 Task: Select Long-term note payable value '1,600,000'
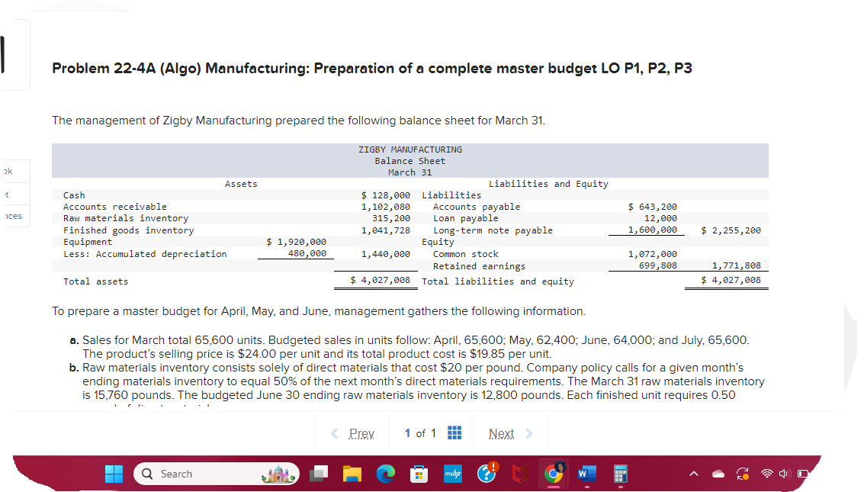pos(653,230)
